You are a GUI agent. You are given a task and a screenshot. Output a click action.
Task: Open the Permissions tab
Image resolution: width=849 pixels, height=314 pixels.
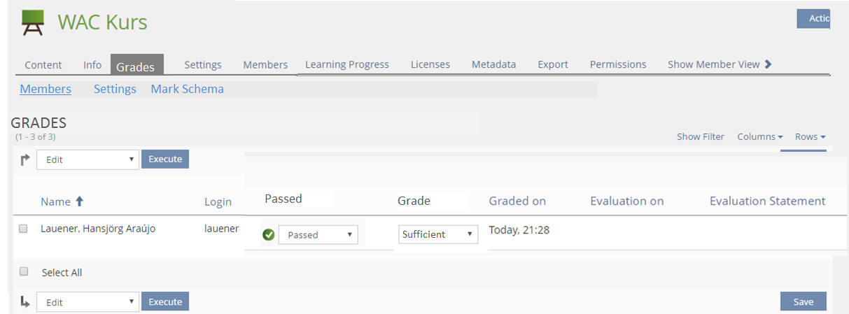617,64
